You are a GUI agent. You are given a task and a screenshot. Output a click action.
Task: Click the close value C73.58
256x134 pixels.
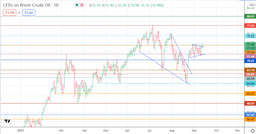pos(133,5)
